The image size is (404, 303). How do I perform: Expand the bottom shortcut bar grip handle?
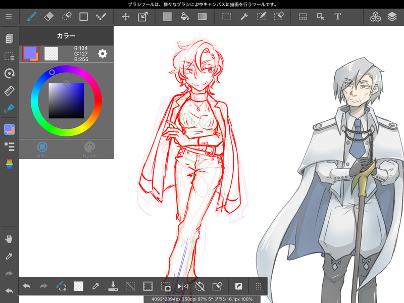pyautogui.click(x=258, y=286)
